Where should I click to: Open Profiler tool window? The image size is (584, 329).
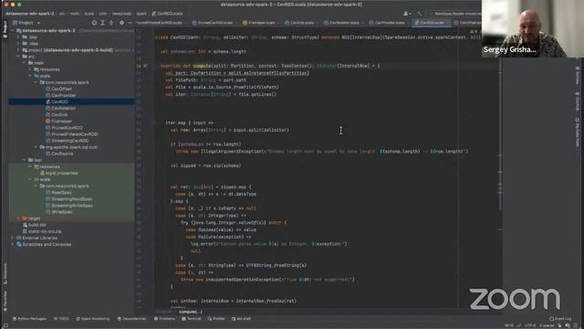tap(216, 319)
